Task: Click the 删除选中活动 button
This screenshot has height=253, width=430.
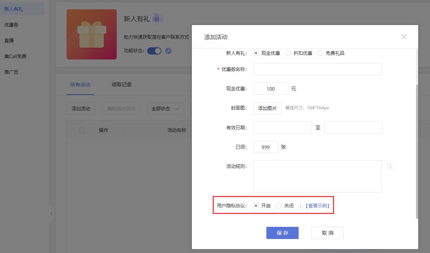Action: point(121,109)
